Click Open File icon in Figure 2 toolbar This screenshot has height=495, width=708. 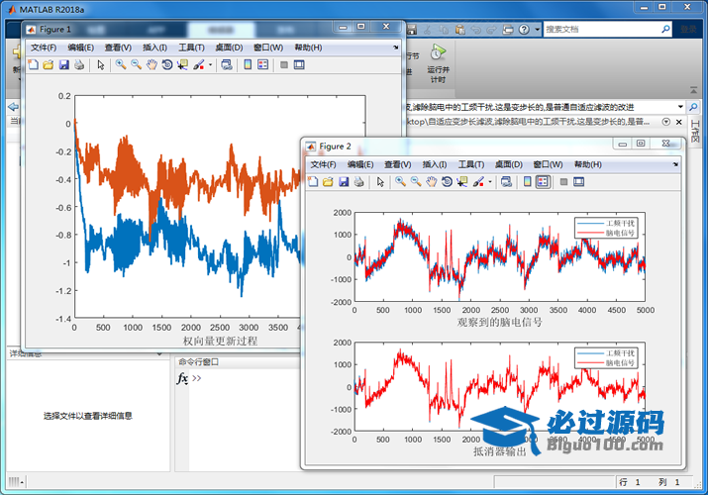329,182
